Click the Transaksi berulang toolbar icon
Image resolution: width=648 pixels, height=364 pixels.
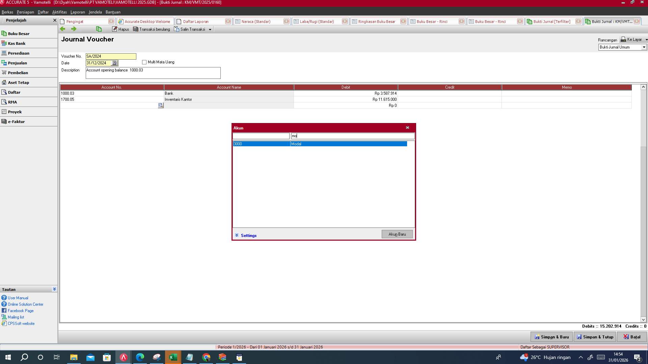(152, 29)
